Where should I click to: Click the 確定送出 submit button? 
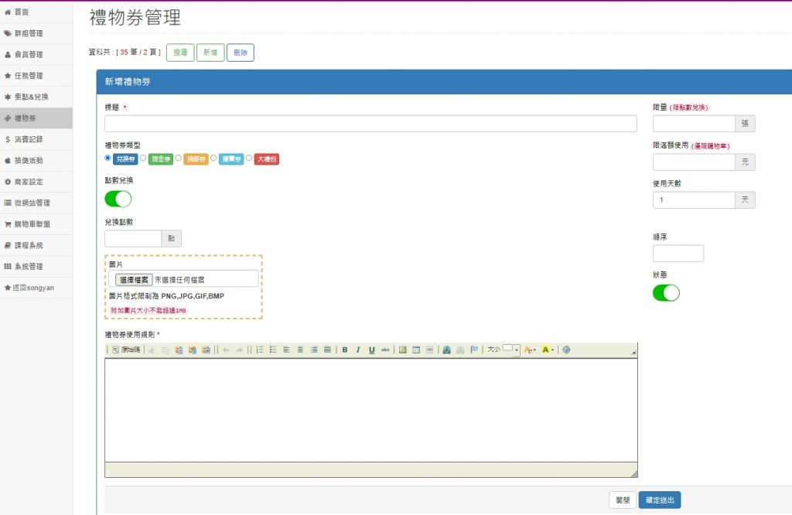[x=659, y=500]
